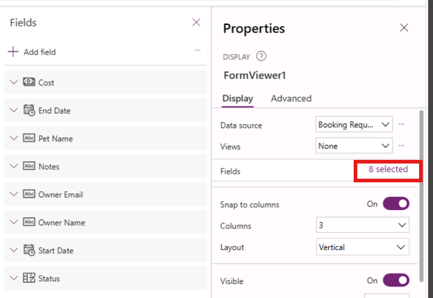Image resolution: width=433 pixels, height=298 pixels.
Task: Switch to the Advanced tab
Action: pyautogui.click(x=291, y=99)
